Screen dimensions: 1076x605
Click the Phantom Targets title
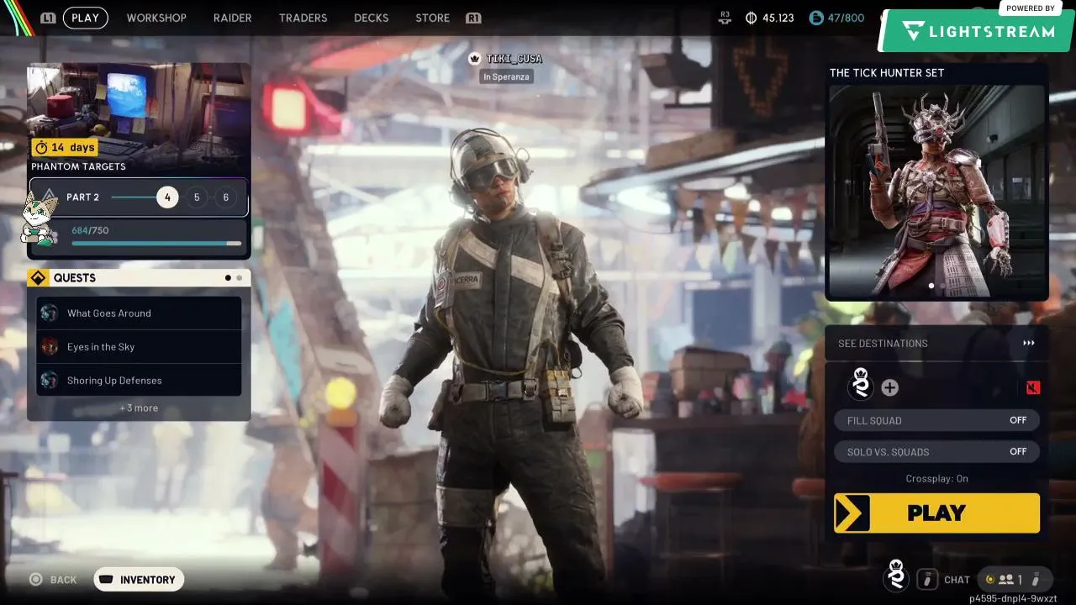[79, 166]
